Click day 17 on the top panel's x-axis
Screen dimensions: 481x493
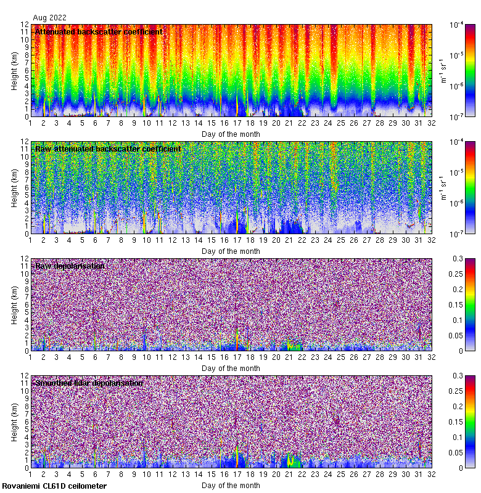[x=237, y=123]
